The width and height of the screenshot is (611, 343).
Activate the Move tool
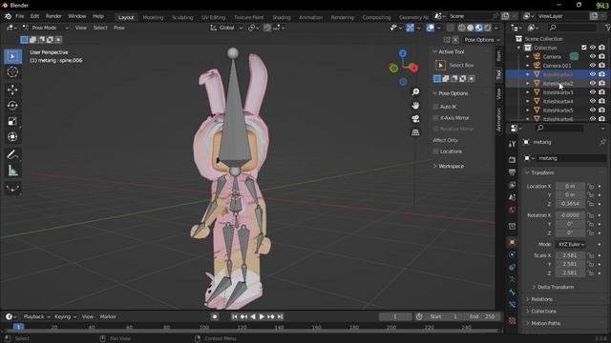click(x=12, y=90)
